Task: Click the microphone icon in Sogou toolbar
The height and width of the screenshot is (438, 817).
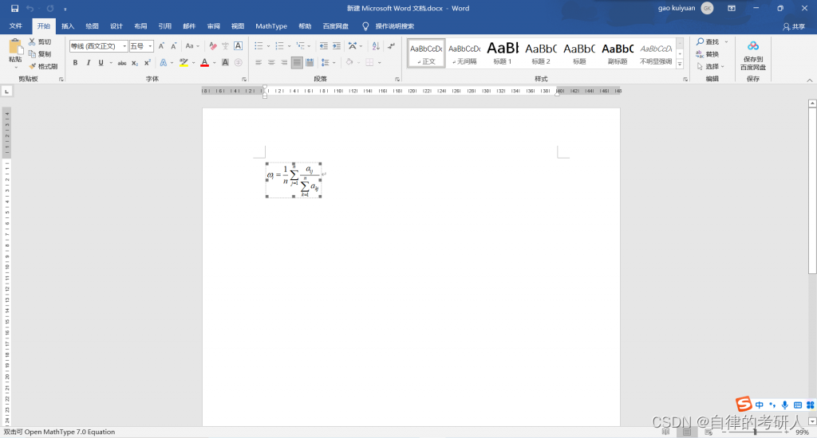Action: [x=785, y=405]
